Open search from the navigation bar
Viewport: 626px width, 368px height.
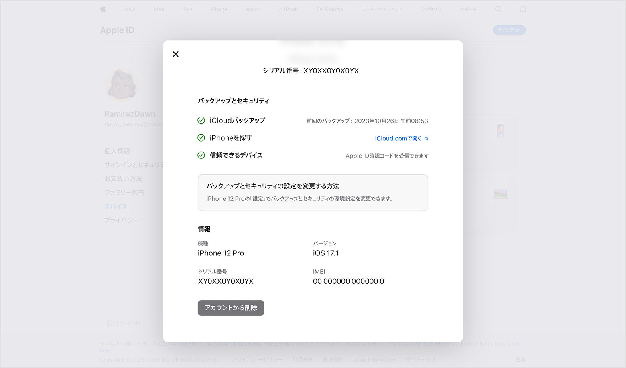pos(498,9)
